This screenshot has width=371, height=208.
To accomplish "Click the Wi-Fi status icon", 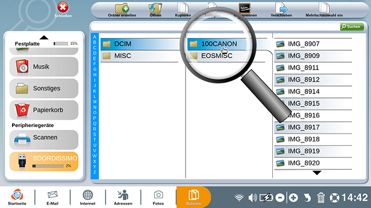I will [x=239, y=198].
